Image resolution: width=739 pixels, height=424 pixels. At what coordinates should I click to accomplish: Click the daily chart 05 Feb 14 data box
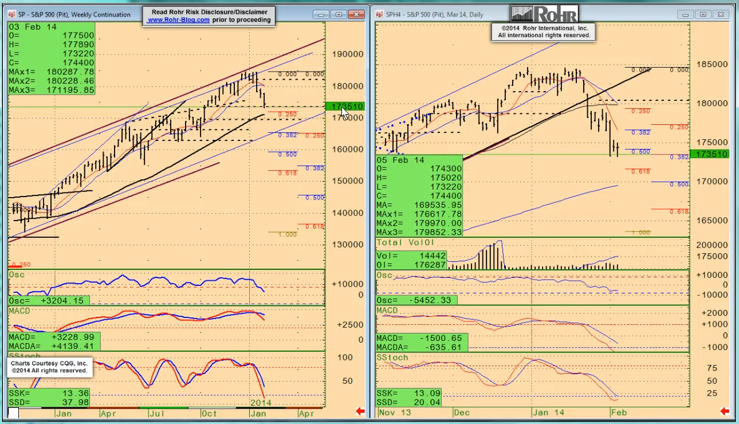point(419,196)
